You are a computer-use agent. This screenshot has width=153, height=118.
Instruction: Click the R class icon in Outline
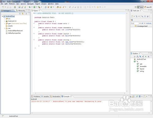pos(135,61)
